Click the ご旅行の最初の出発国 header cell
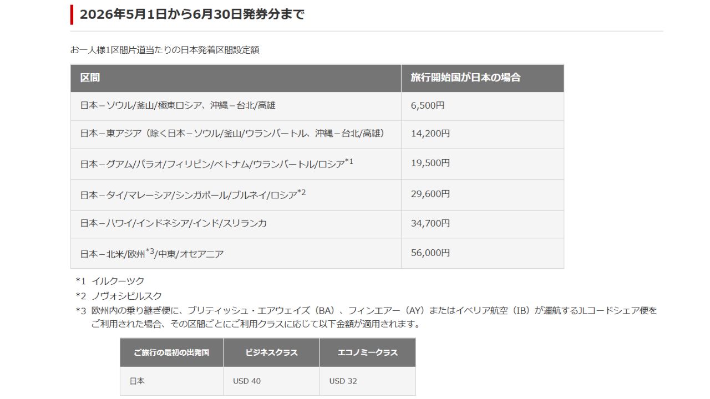The width and height of the screenshot is (710, 399). pos(171,352)
